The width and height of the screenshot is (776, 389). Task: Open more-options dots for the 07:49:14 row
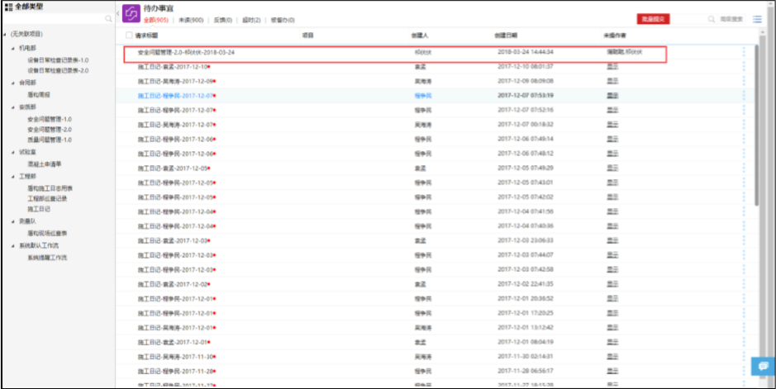743,139
